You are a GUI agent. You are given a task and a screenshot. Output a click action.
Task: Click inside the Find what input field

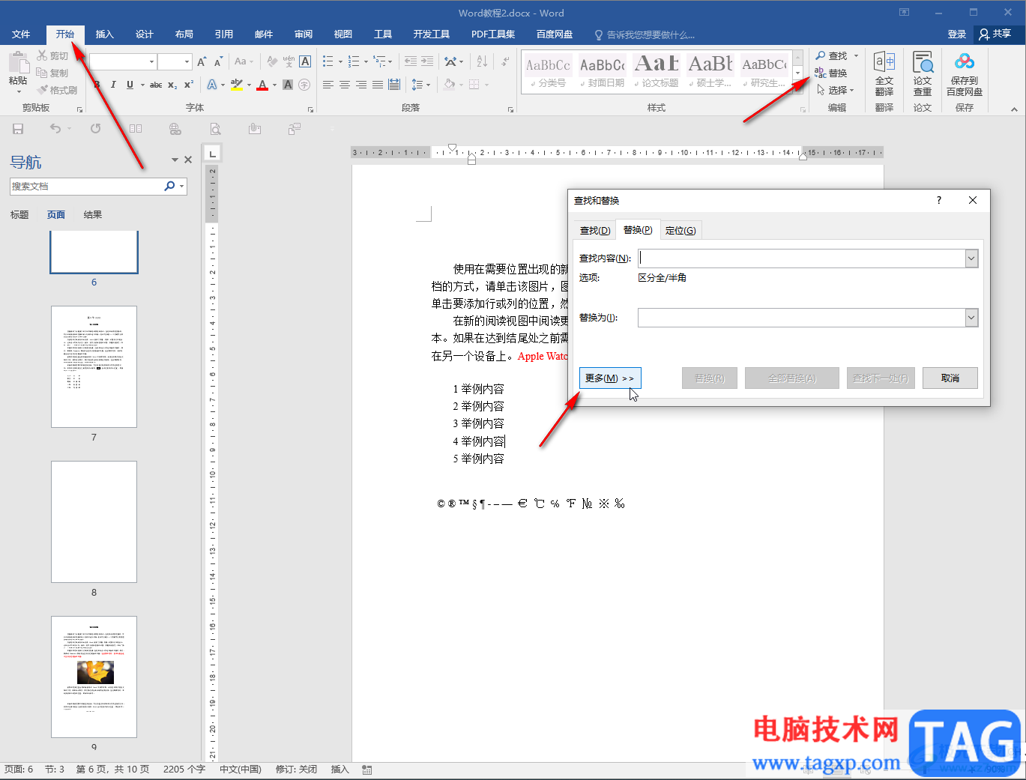801,259
